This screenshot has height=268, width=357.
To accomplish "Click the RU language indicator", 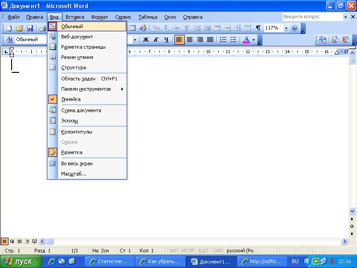I will 295,261.
